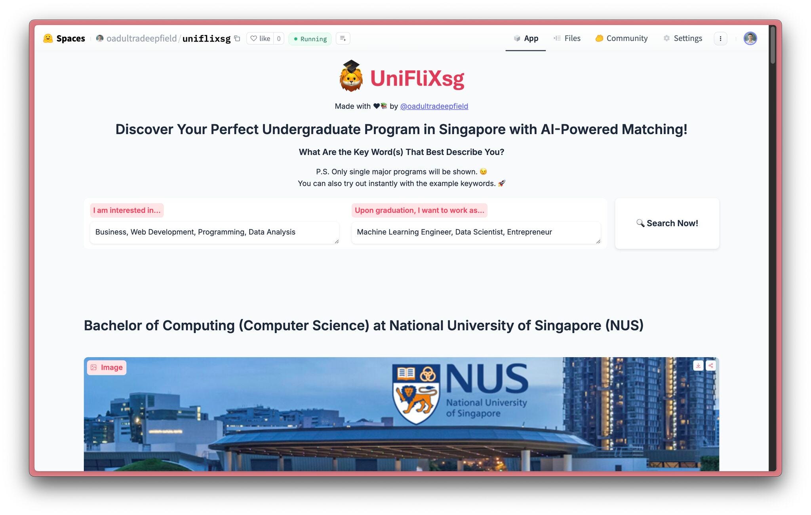Screen dimensions: 811x515
Task: Click the @oadultradeepfield link
Action: pyautogui.click(x=434, y=106)
